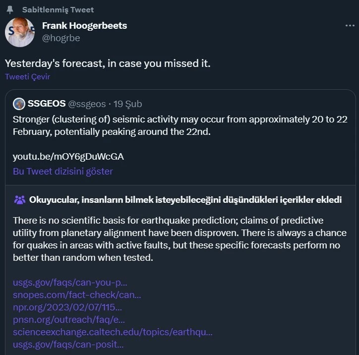Image resolution: width=359 pixels, height=355 pixels.
Task: Open the tweet's three-dot more menu
Action: pos(349,26)
